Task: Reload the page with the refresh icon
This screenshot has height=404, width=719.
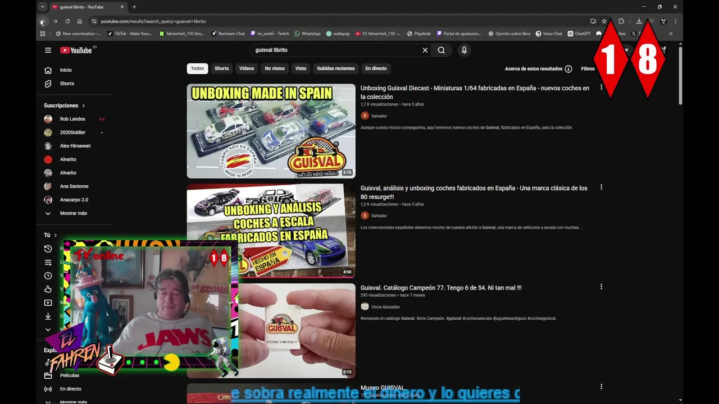Action: pos(67,21)
